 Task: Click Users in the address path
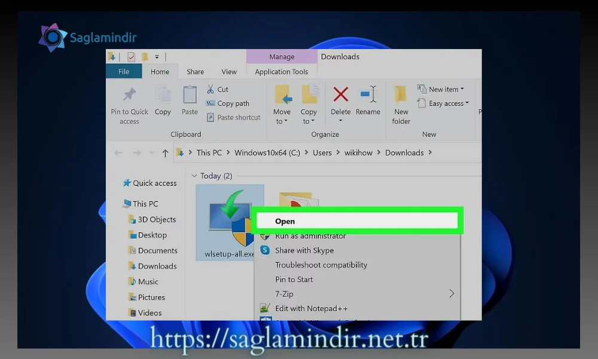(x=322, y=153)
